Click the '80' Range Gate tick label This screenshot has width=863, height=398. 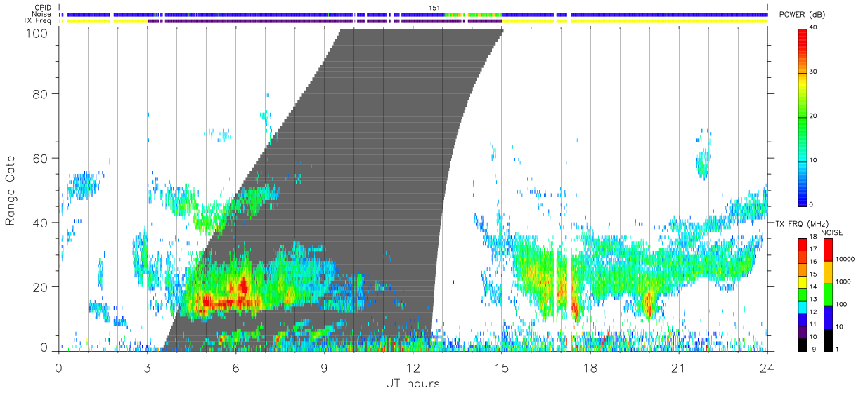[x=41, y=93]
